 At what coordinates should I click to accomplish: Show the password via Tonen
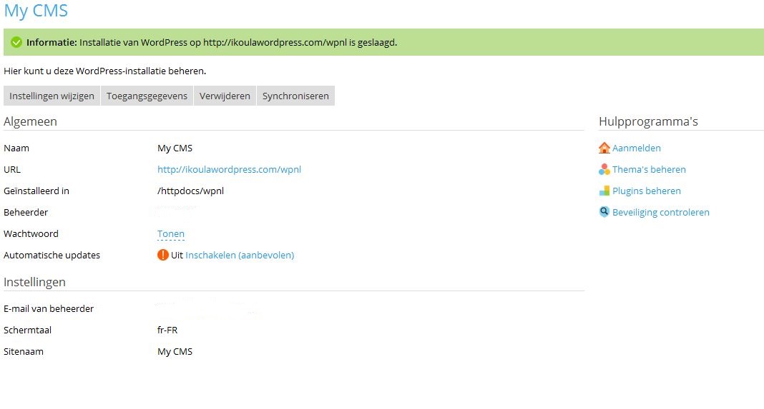point(171,233)
